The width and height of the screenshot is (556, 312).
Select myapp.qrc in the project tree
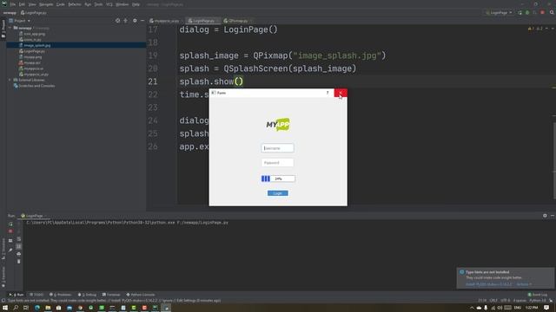32,62
